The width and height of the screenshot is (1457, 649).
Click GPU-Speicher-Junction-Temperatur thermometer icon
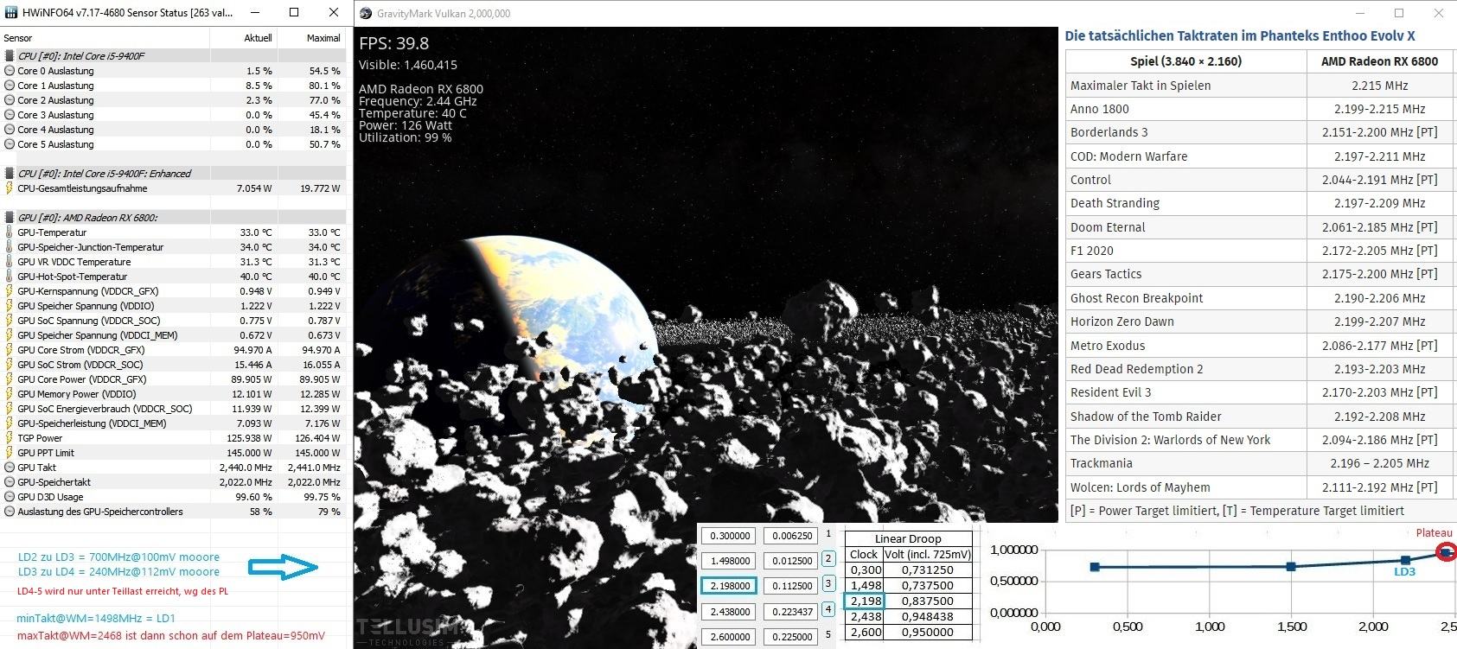pos(10,246)
